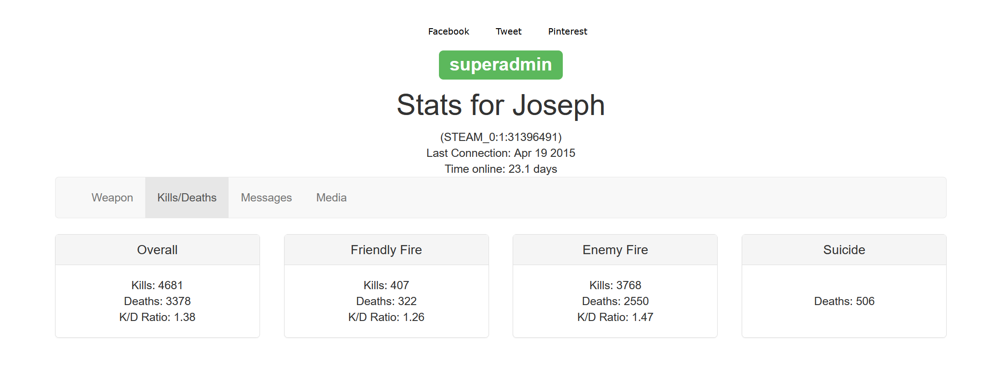Open the Weapon tab
This screenshot has height=381, width=999.
pyautogui.click(x=112, y=198)
